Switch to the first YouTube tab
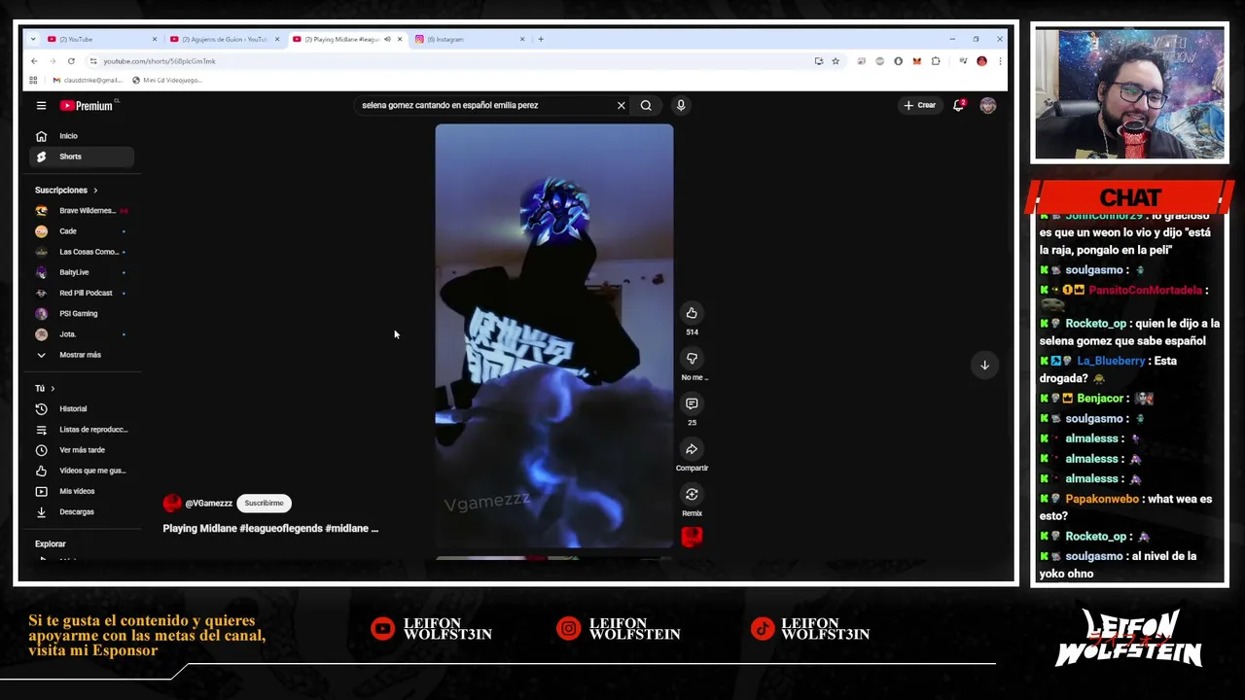Viewport: 1245px width, 700px height. 102,39
